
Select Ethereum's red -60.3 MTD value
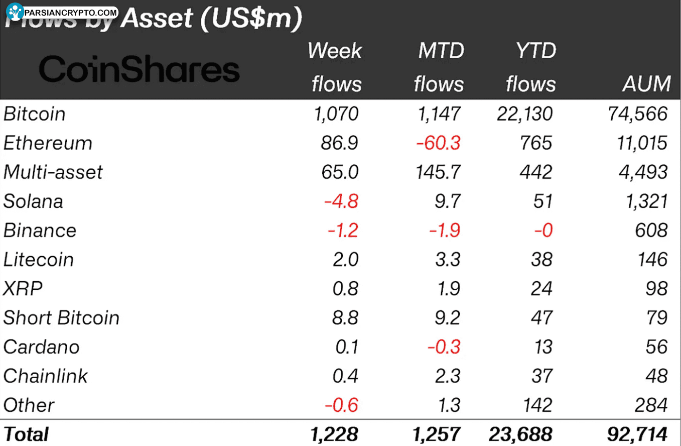click(438, 143)
